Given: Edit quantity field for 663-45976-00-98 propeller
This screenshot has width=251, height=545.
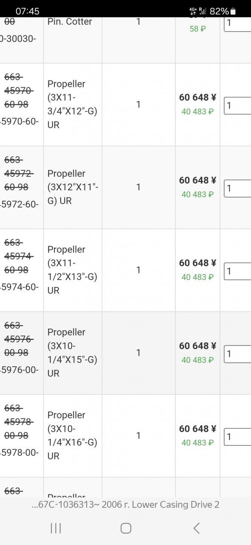Looking at the screenshot, I should click(x=237, y=354).
